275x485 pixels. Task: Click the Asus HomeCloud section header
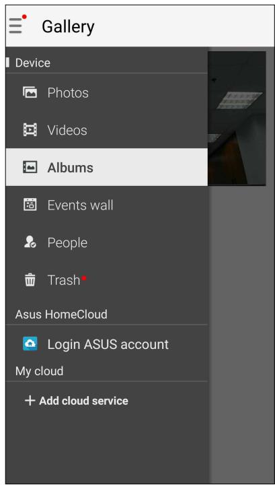(x=61, y=315)
